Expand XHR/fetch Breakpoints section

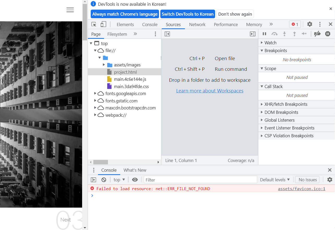click(296, 104)
